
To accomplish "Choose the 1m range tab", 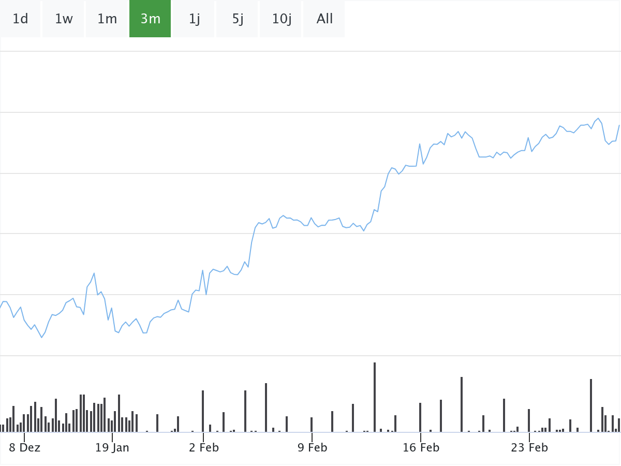I will click(x=107, y=19).
